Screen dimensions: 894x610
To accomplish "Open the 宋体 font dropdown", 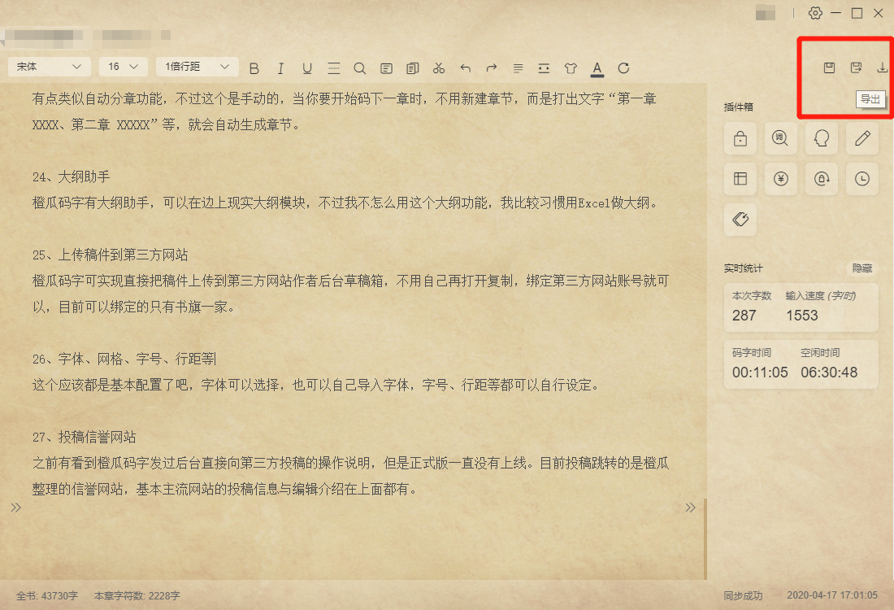I will pos(49,67).
